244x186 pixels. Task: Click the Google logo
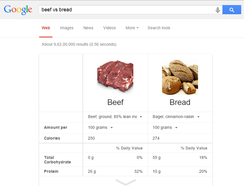[x=18, y=9]
